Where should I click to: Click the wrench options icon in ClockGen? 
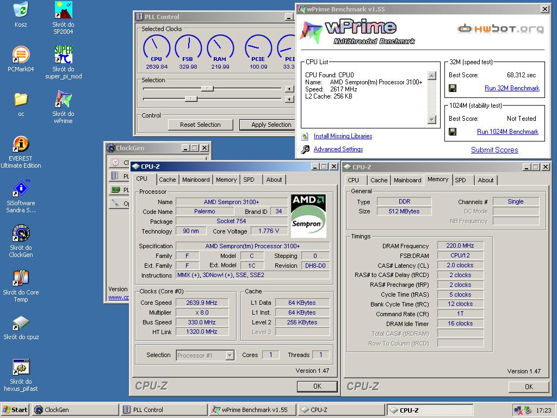(115, 204)
